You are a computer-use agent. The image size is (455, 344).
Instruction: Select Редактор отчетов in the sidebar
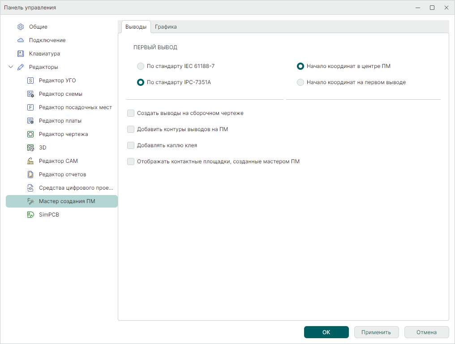pos(62,174)
